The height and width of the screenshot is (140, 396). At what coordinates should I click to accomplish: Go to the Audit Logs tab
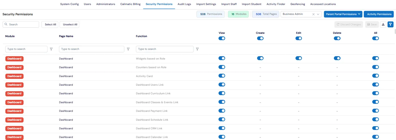tap(184, 4)
